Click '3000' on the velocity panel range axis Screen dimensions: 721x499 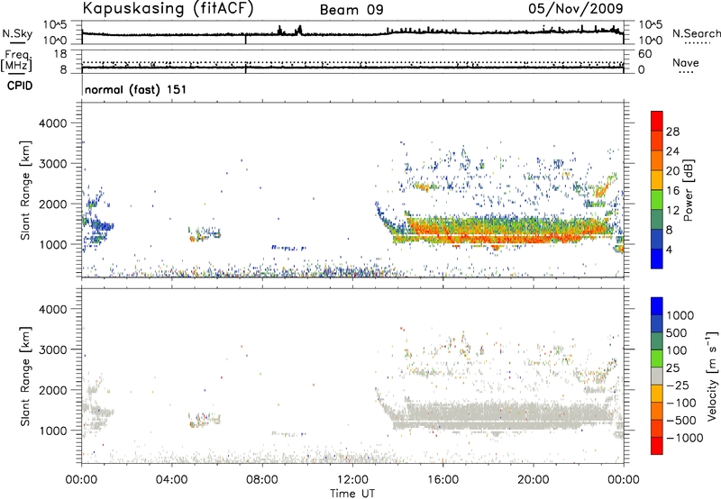point(53,349)
